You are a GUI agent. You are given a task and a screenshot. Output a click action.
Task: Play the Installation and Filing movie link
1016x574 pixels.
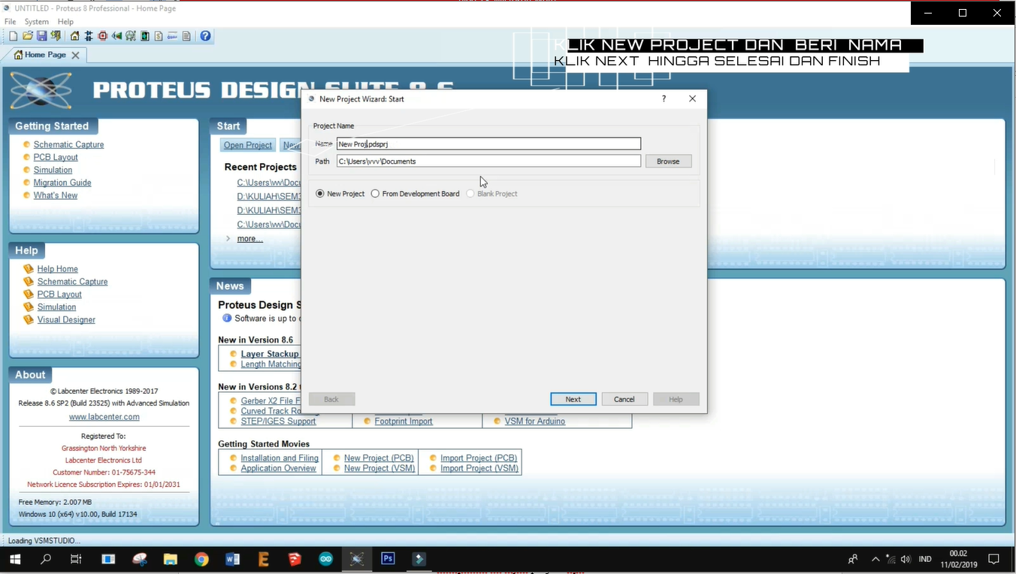280,458
